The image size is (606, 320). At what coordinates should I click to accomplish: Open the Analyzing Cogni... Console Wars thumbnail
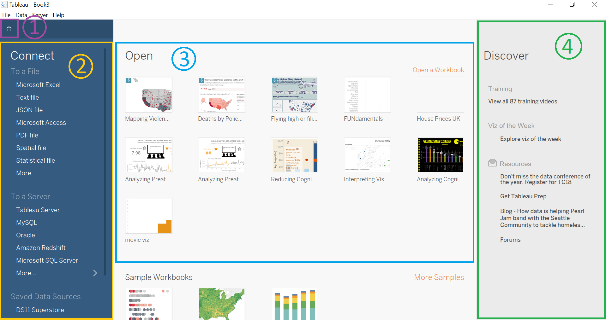[441, 155]
